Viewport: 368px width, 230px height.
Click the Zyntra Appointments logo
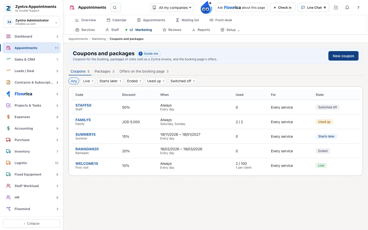(8, 8)
